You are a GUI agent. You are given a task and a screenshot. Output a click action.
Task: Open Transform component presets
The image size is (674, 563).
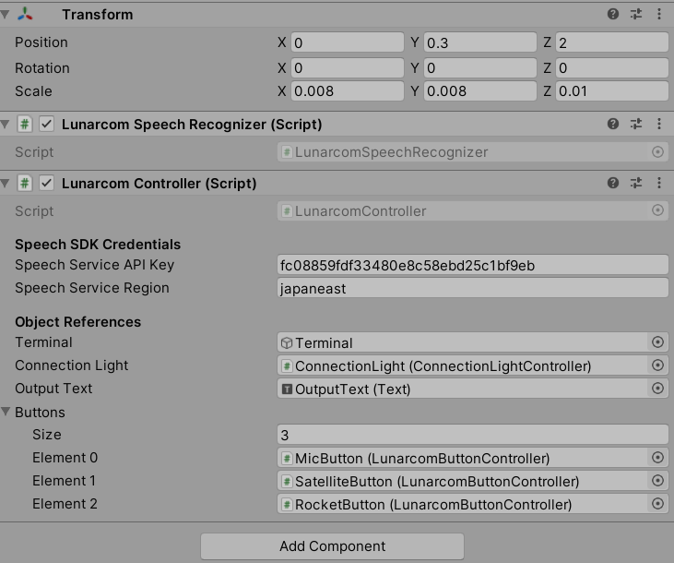click(636, 14)
